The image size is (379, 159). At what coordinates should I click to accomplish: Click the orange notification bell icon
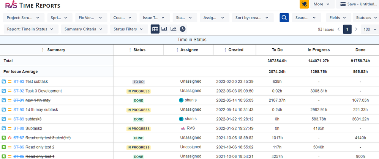click(x=304, y=4)
